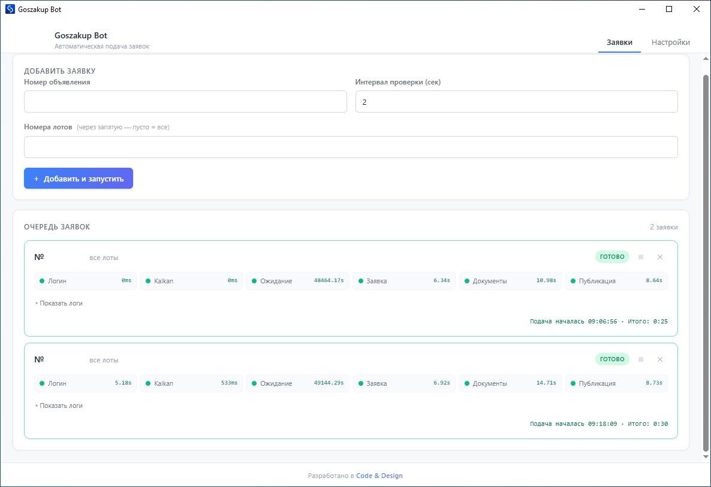Click the ДОБАВИТЬ ЗАЯВКУ heading
This screenshot has width=711, height=487.
[60, 71]
